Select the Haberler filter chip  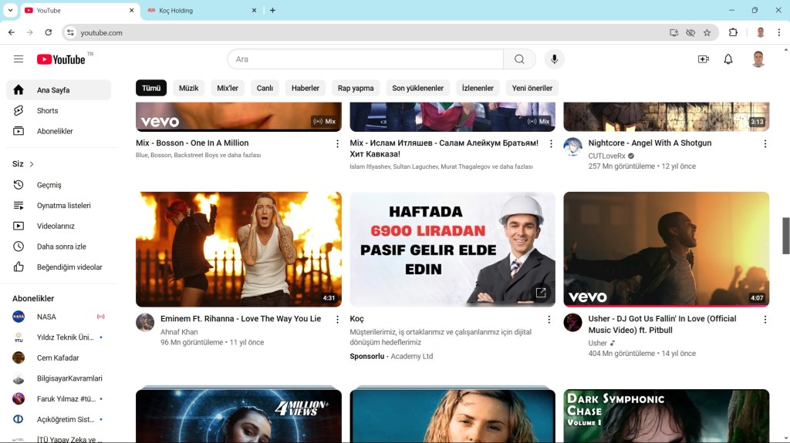point(305,88)
